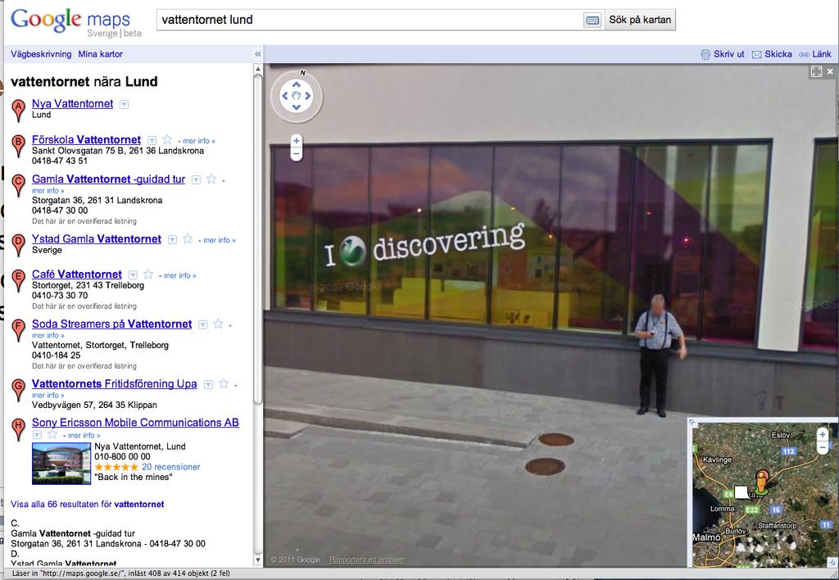The width and height of the screenshot is (839, 580).
Task: Select marker C for Gamla Vattentornet
Action: pos(18,184)
